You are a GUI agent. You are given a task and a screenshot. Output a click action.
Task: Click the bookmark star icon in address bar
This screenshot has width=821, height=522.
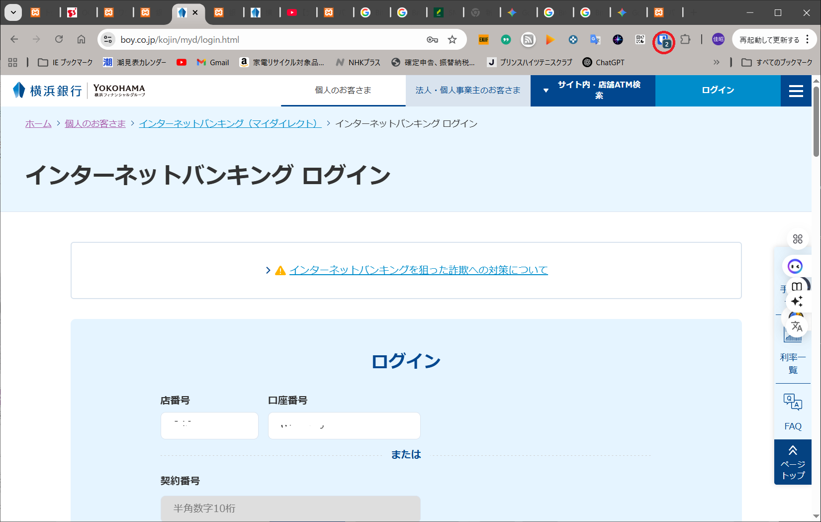click(452, 40)
